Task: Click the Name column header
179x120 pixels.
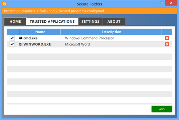Action: 40,32
